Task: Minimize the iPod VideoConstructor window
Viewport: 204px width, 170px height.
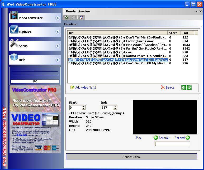Action: click(187, 4)
